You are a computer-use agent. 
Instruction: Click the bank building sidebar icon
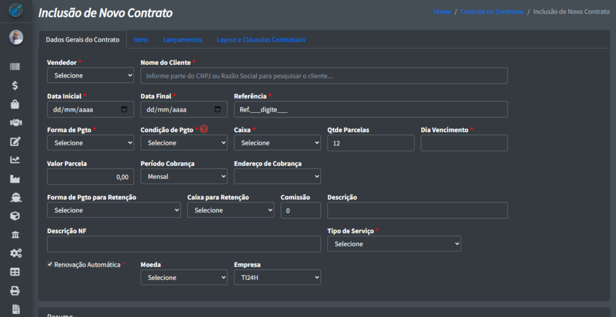[x=16, y=234]
